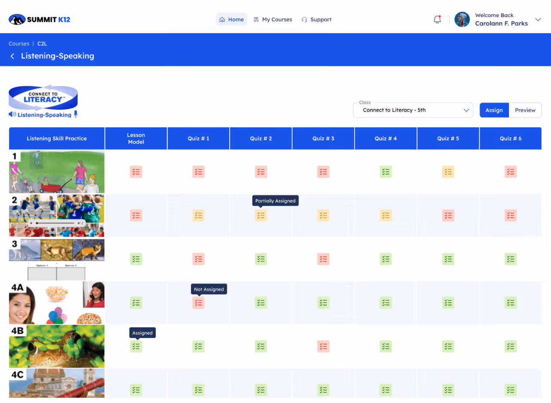
Task: Click row 2 Quiz # 2 partially assigned icon
Action: [261, 215]
